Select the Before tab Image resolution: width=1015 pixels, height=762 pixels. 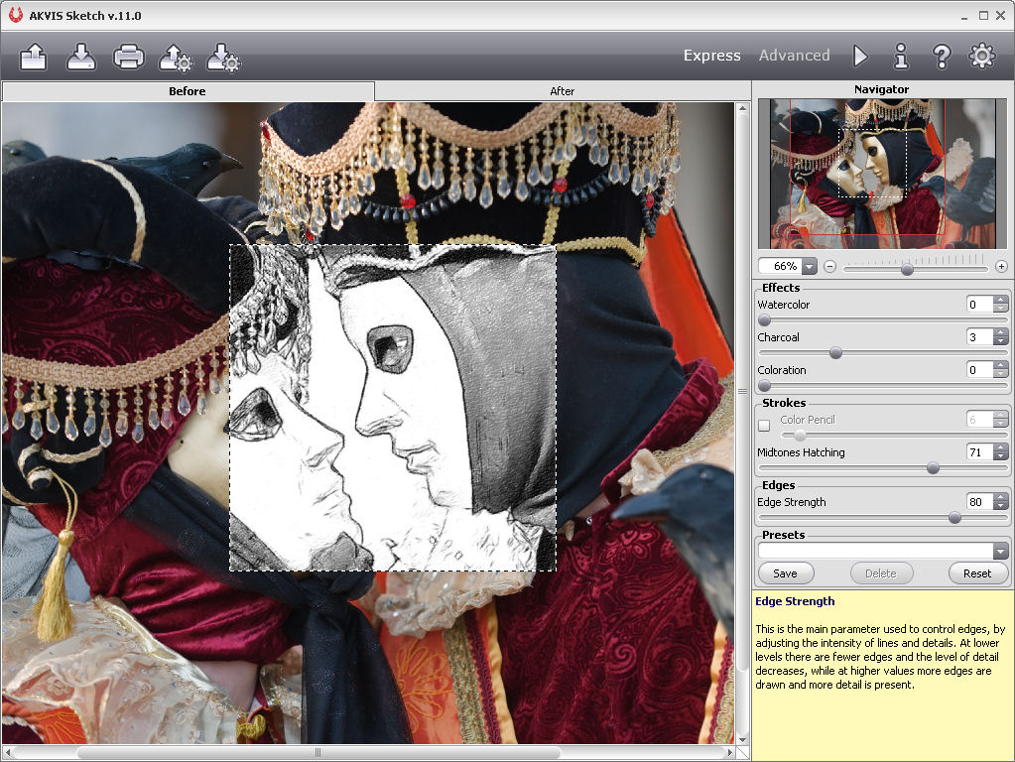click(188, 91)
